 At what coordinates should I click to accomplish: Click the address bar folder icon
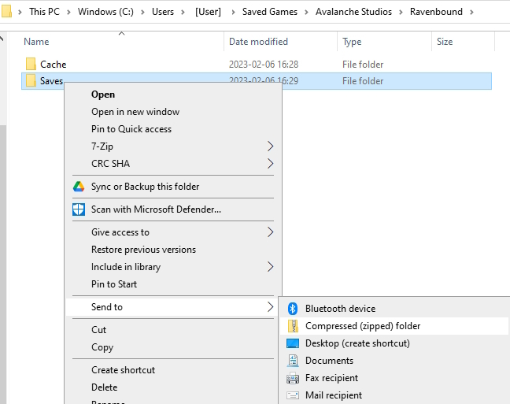[x=6, y=11]
